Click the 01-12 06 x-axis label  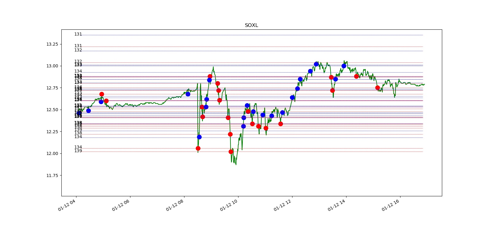pyautogui.click(x=121, y=205)
